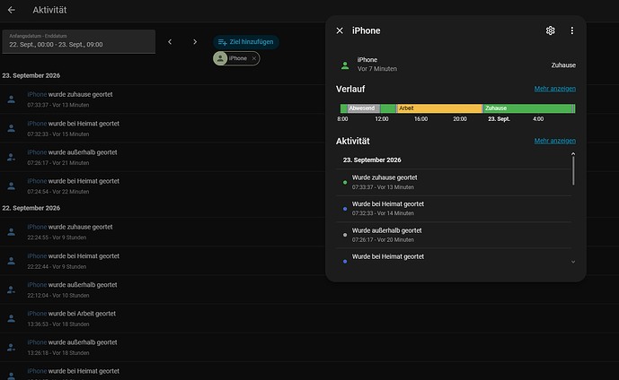Go to next date range with right chevron
The width and height of the screenshot is (619, 380).
click(x=195, y=42)
